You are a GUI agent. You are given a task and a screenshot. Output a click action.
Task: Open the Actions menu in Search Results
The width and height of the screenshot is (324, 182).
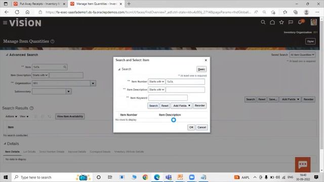click(x=11, y=116)
